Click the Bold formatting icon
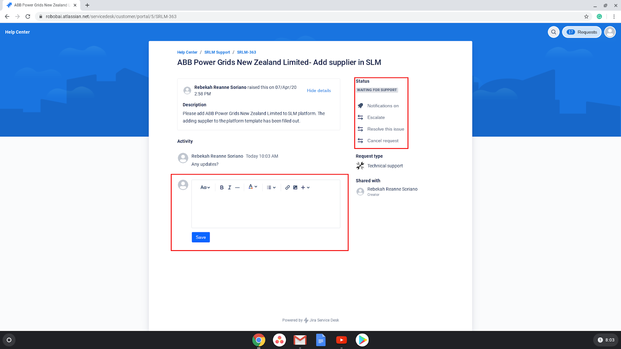This screenshot has height=349, width=621. point(222,187)
